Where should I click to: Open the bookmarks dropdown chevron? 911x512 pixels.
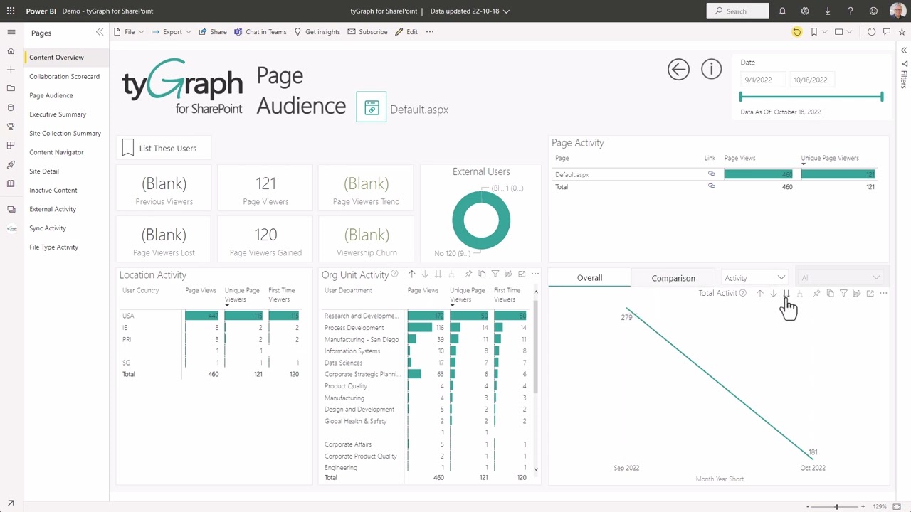[x=825, y=32]
